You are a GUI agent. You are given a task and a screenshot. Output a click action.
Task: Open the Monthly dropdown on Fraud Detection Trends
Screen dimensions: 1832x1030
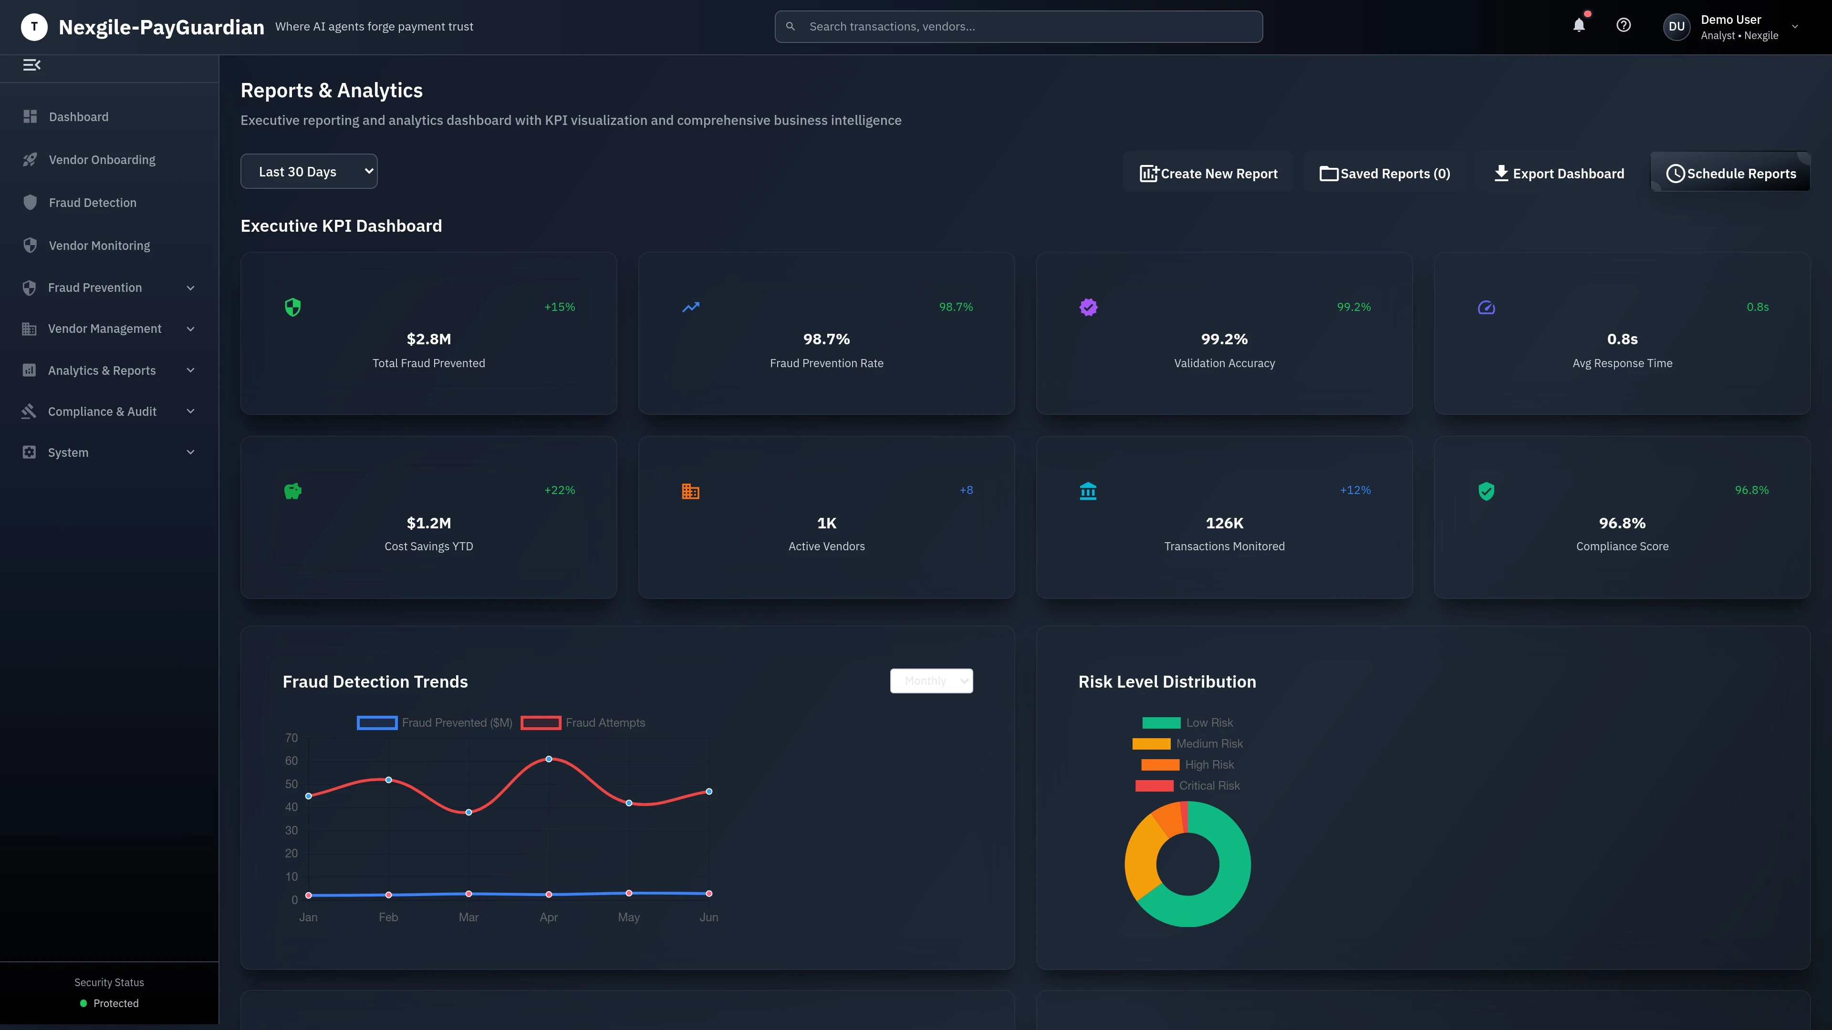(x=931, y=680)
